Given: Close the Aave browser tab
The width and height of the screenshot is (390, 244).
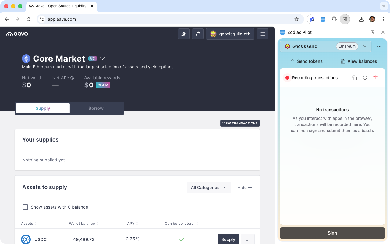Looking at the screenshot, I should (92, 6).
